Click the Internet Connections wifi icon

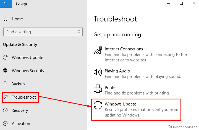tap(98, 50)
